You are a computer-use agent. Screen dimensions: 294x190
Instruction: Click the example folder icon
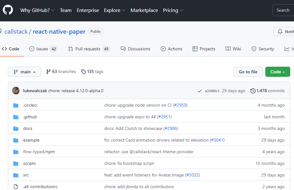[x=16, y=140]
